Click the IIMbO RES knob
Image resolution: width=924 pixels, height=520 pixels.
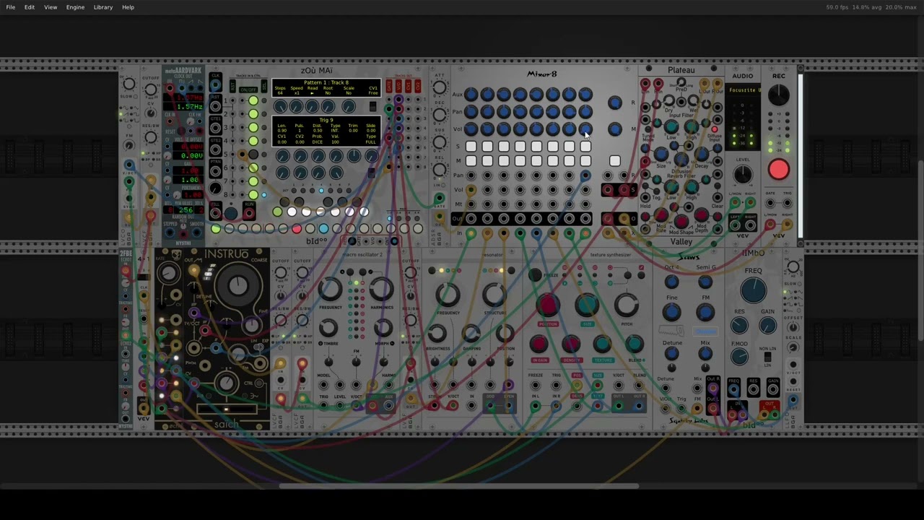[x=739, y=326]
